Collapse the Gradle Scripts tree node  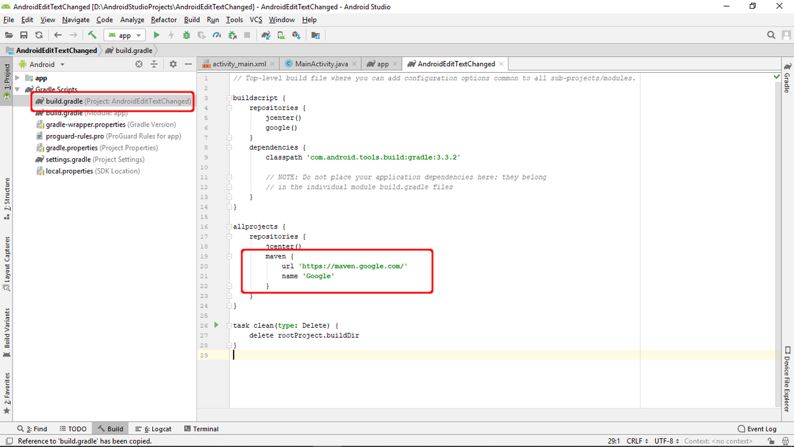18,89
